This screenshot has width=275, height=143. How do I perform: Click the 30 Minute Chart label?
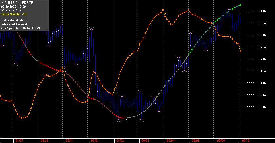[x=12, y=10]
